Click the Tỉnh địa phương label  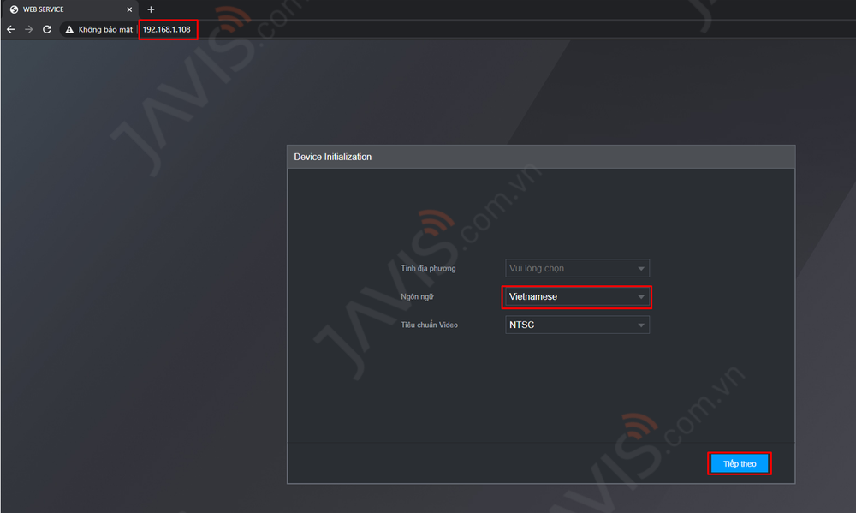[x=428, y=268]
